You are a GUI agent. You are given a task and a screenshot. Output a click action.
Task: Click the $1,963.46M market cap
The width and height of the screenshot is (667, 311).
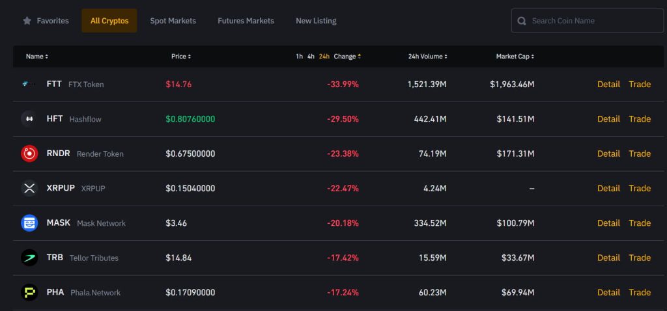pyautogui.click(x=512, y=84)
